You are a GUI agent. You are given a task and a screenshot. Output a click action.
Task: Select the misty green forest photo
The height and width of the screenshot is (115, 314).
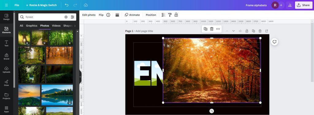(x=32, y=56)
